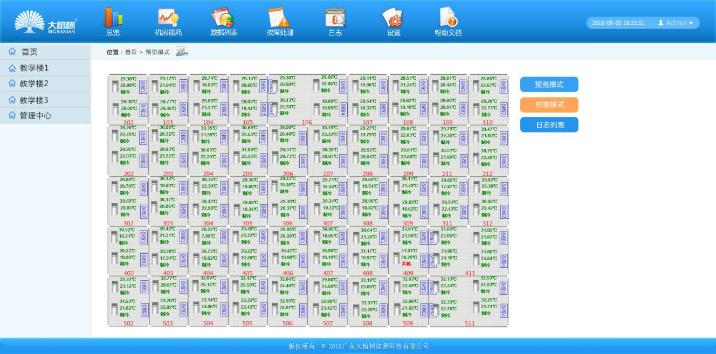Open the Admin user dropdown
716x354 pixels.
(x=675, y=23)
